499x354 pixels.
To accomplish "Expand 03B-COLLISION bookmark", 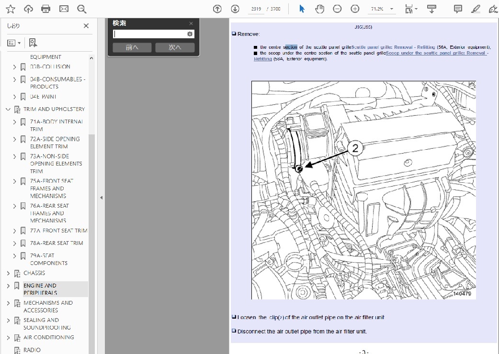I will [x=14, y=66].
